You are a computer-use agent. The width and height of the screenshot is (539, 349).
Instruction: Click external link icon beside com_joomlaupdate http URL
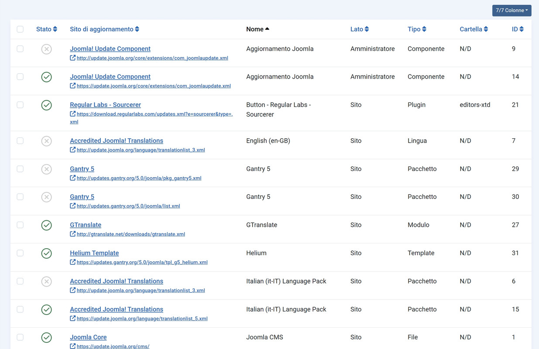click(73, 58)
